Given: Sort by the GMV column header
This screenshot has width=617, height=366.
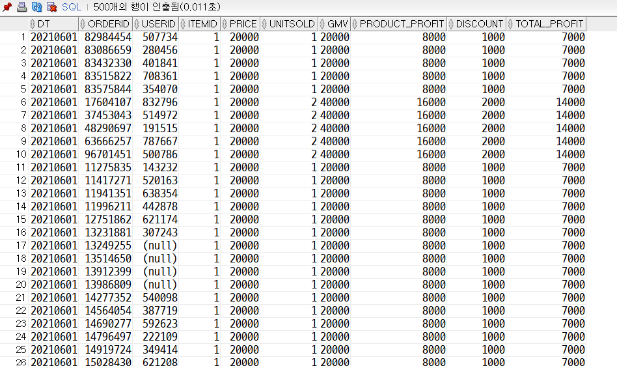Looking at the screenshot, I should [x=334, y=24].
